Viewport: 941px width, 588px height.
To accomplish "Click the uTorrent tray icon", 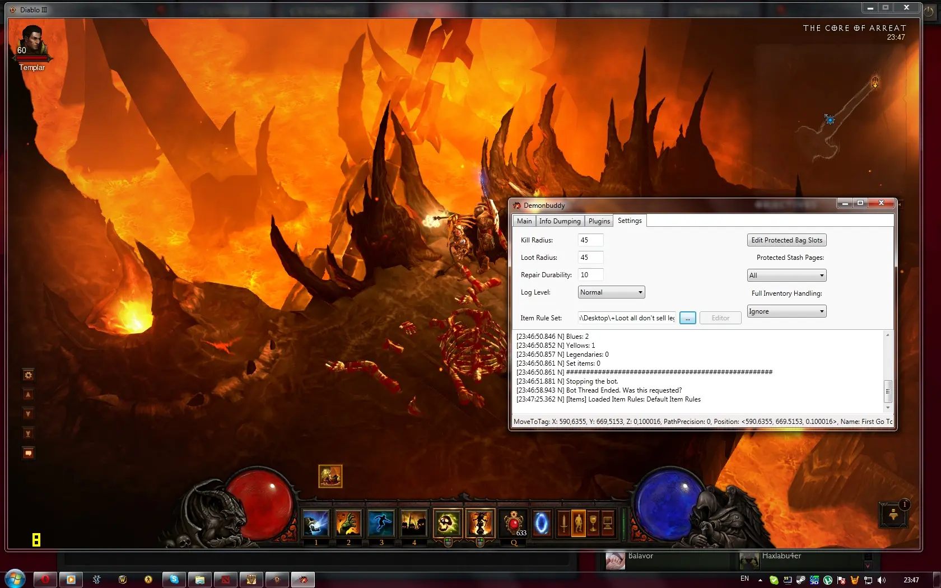I will [828, 580].
